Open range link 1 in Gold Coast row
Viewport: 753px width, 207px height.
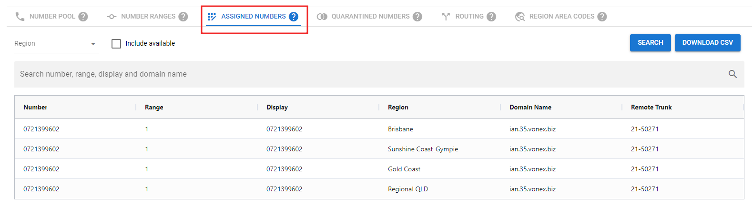147,169
